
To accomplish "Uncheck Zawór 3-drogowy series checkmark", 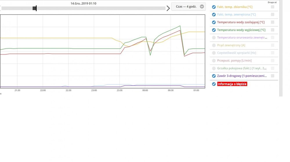I will [x=214, y=76].
